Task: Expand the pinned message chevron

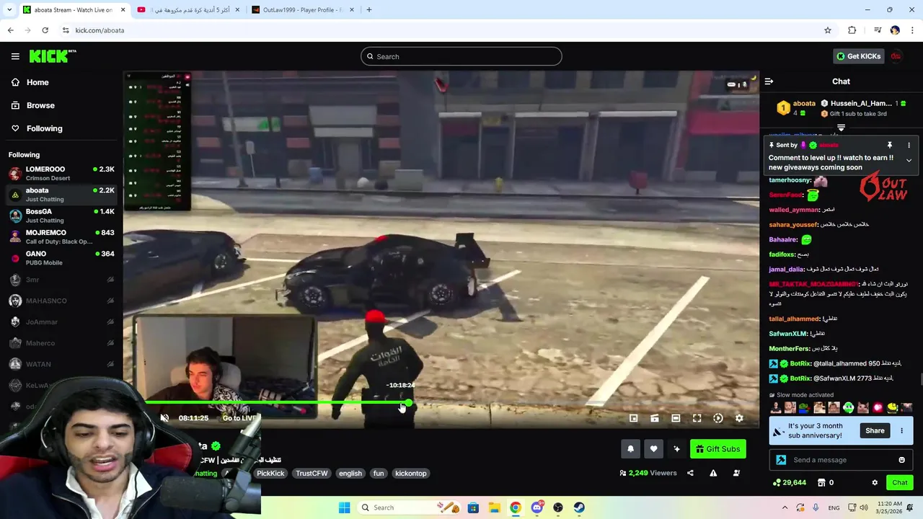Action: pos(909,161)
